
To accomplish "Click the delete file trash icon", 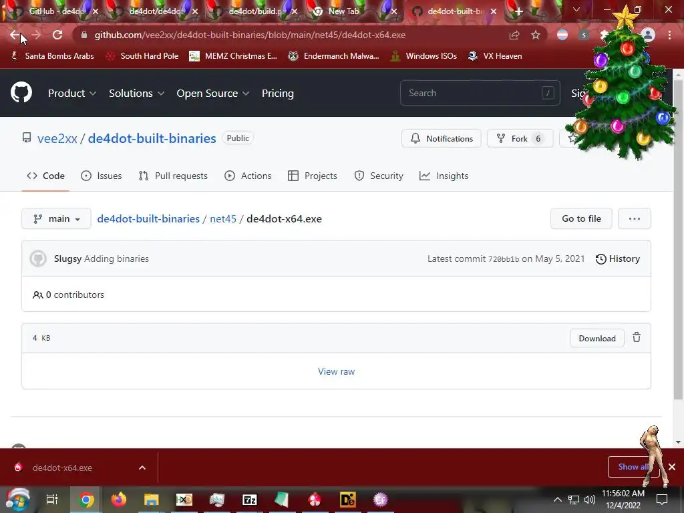I will pyautogui.click(x=637, y=337).
